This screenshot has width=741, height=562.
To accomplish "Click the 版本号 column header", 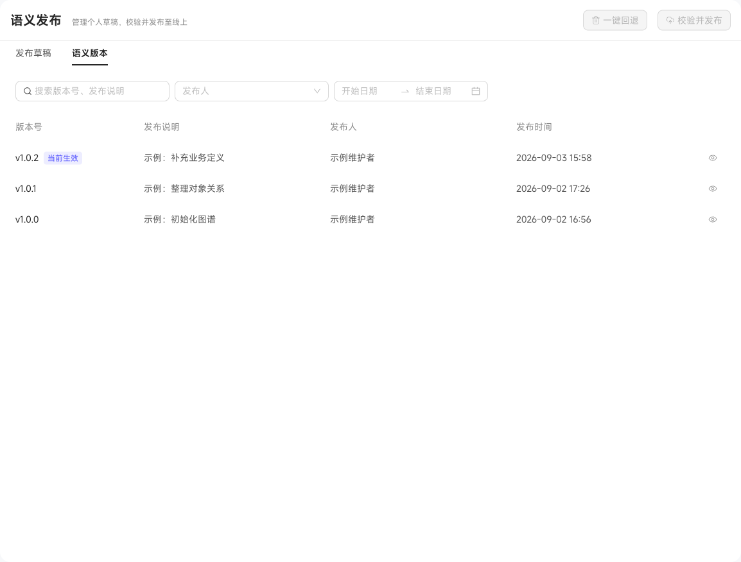I will [x=29, y=126].
